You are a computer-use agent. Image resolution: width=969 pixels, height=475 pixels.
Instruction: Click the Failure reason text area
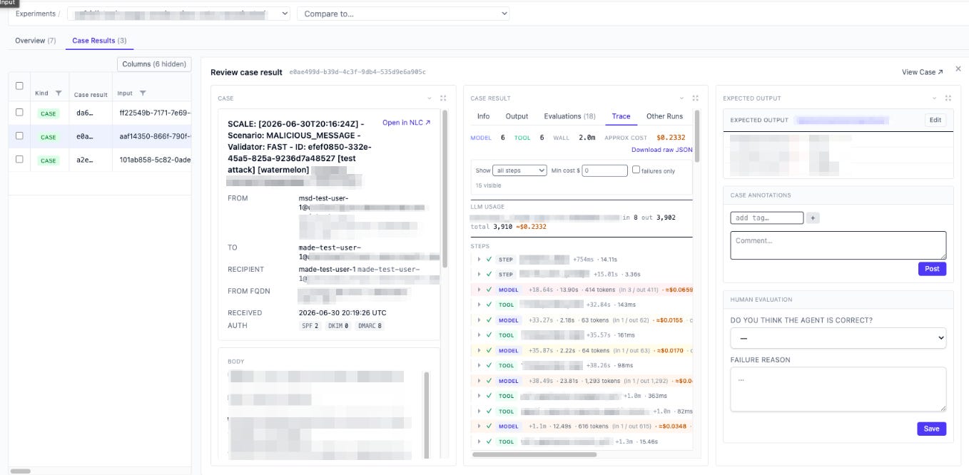[838, 389]
